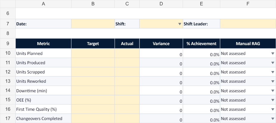Select Target cell for OEE (%)
The image size is (276, 123).
point(93,100)
